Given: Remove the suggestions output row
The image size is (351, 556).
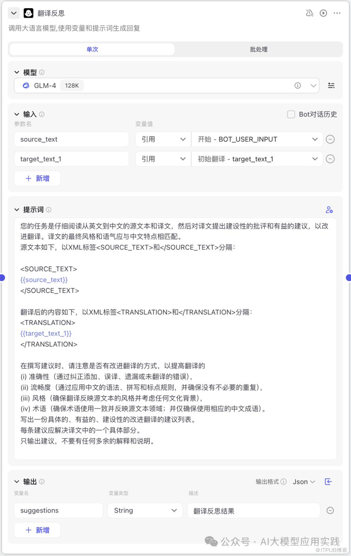Looking at the screenshot, I should pyautogui.click(x=330, y=511).
